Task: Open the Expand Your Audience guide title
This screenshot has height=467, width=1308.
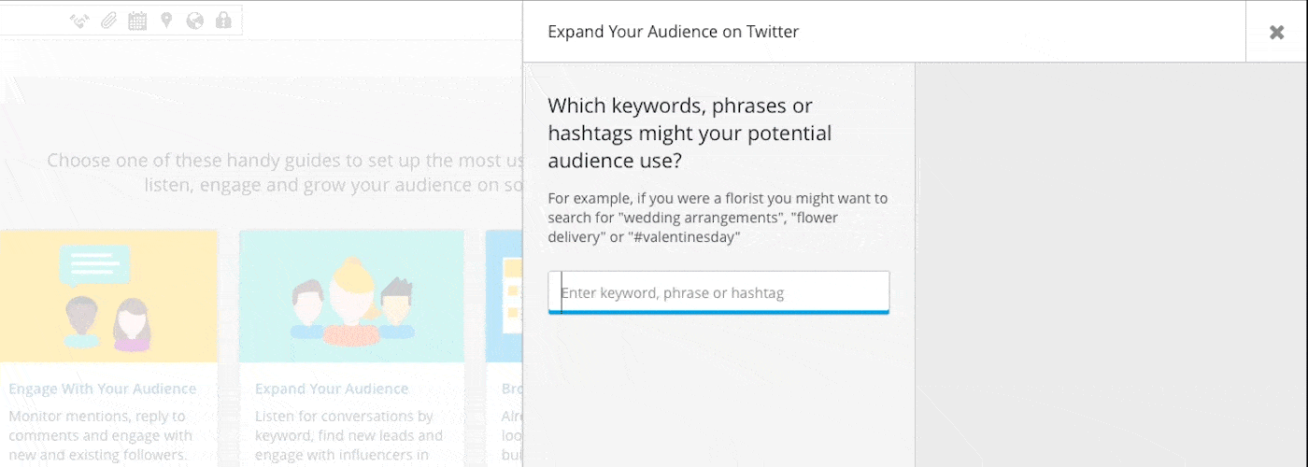Action: (332, 389)
